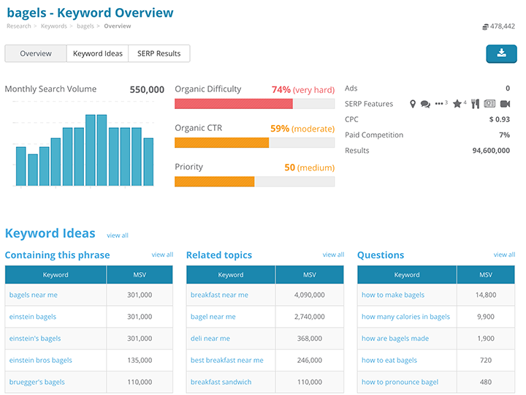Viewport: 526px width, 395px height.
Task: Open the 'how to make bagels' question
Action: (x=393, y=295)
